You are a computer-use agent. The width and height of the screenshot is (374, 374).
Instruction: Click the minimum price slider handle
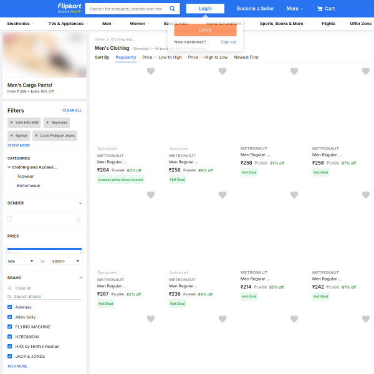click(7, 252)
